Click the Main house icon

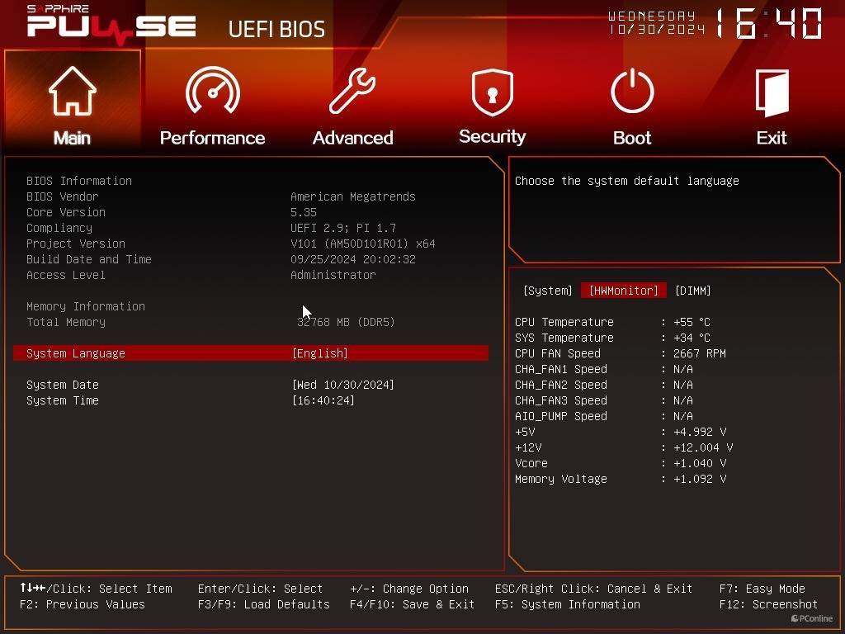pyautogui.click(x=72, y=91)
